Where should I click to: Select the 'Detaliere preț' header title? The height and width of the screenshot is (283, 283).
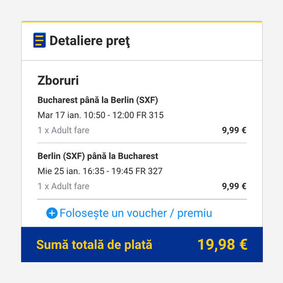coord(90,41)
